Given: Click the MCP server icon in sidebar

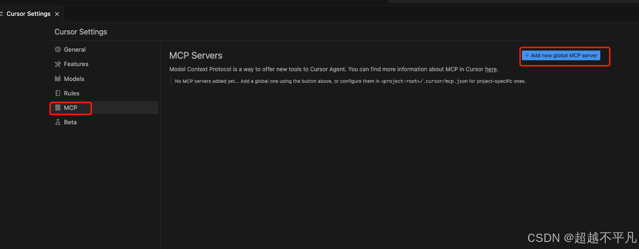Looking at the screenshot, I should [58, 108].
